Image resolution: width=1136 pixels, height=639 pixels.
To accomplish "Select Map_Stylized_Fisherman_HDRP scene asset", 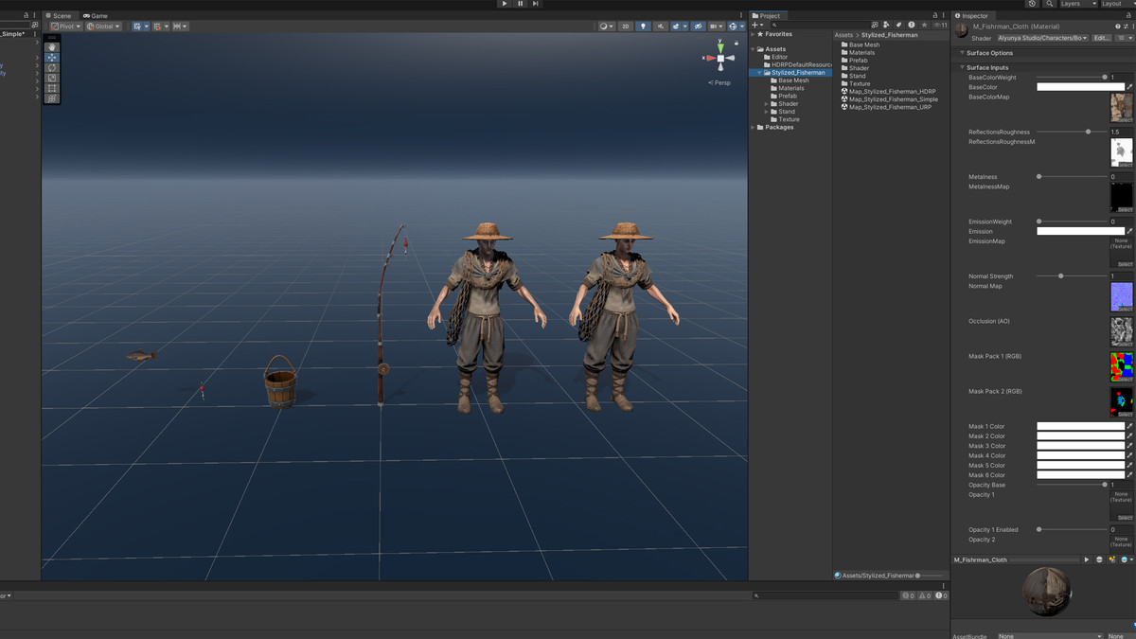I will (888, 92).
